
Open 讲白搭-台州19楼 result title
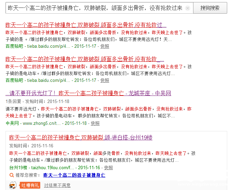(x=81, y=137)
